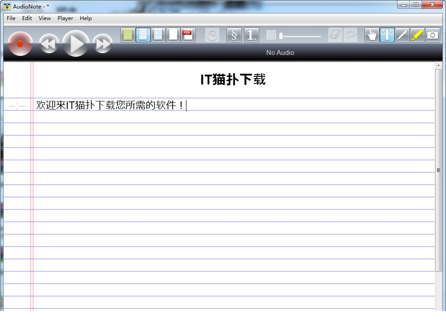
Task: Click the note line '欢迎来IT猫扑下载您所需的软件！'
Action: click(x=110, y=105)
